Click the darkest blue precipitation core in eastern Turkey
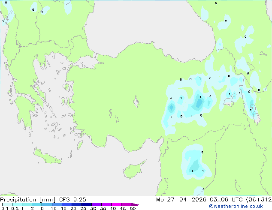Image resolution: width=272 pixels, height=210 pixels. [199, 103]
